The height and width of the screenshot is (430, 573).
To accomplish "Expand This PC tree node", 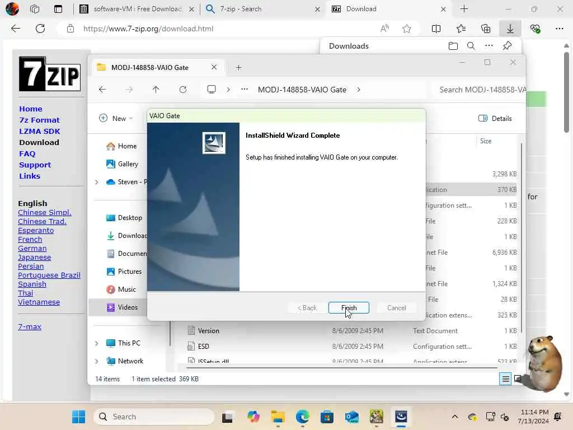I will (x=96, y=343).
